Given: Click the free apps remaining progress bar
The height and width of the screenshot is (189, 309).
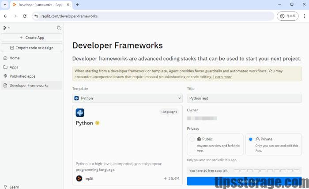Looking at the screenshot, I should pyautogui.click(x=266, y=170).
